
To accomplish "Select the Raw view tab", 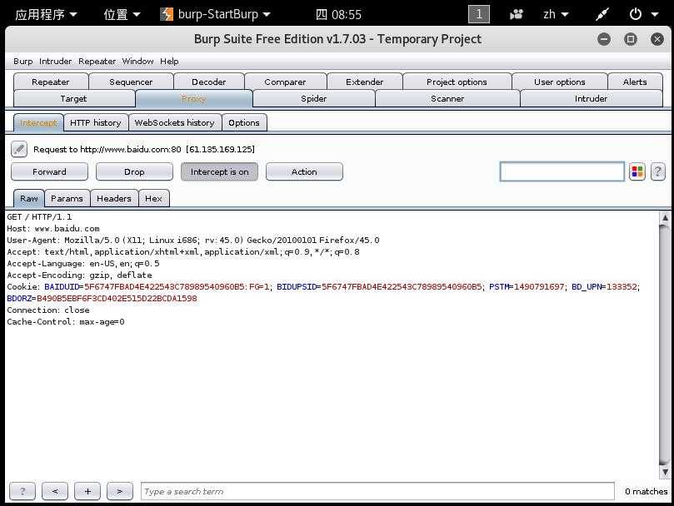I will click(29, 198).
